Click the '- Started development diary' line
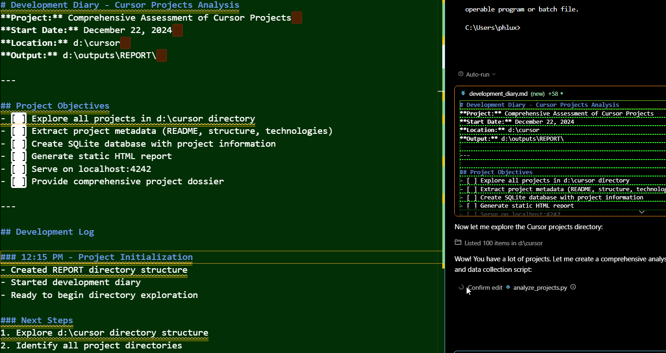This screenshot has height=353, width=666. click(x=71, y=282)
